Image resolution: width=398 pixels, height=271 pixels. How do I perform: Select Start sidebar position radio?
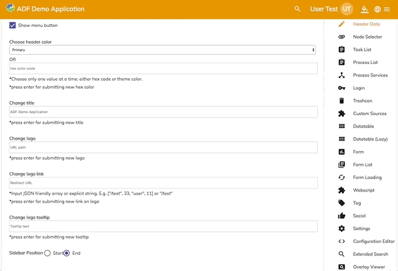click(x=47, y=253)
